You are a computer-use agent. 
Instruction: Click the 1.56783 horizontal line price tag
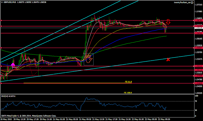pyautogui.click(x=198, y=21)
